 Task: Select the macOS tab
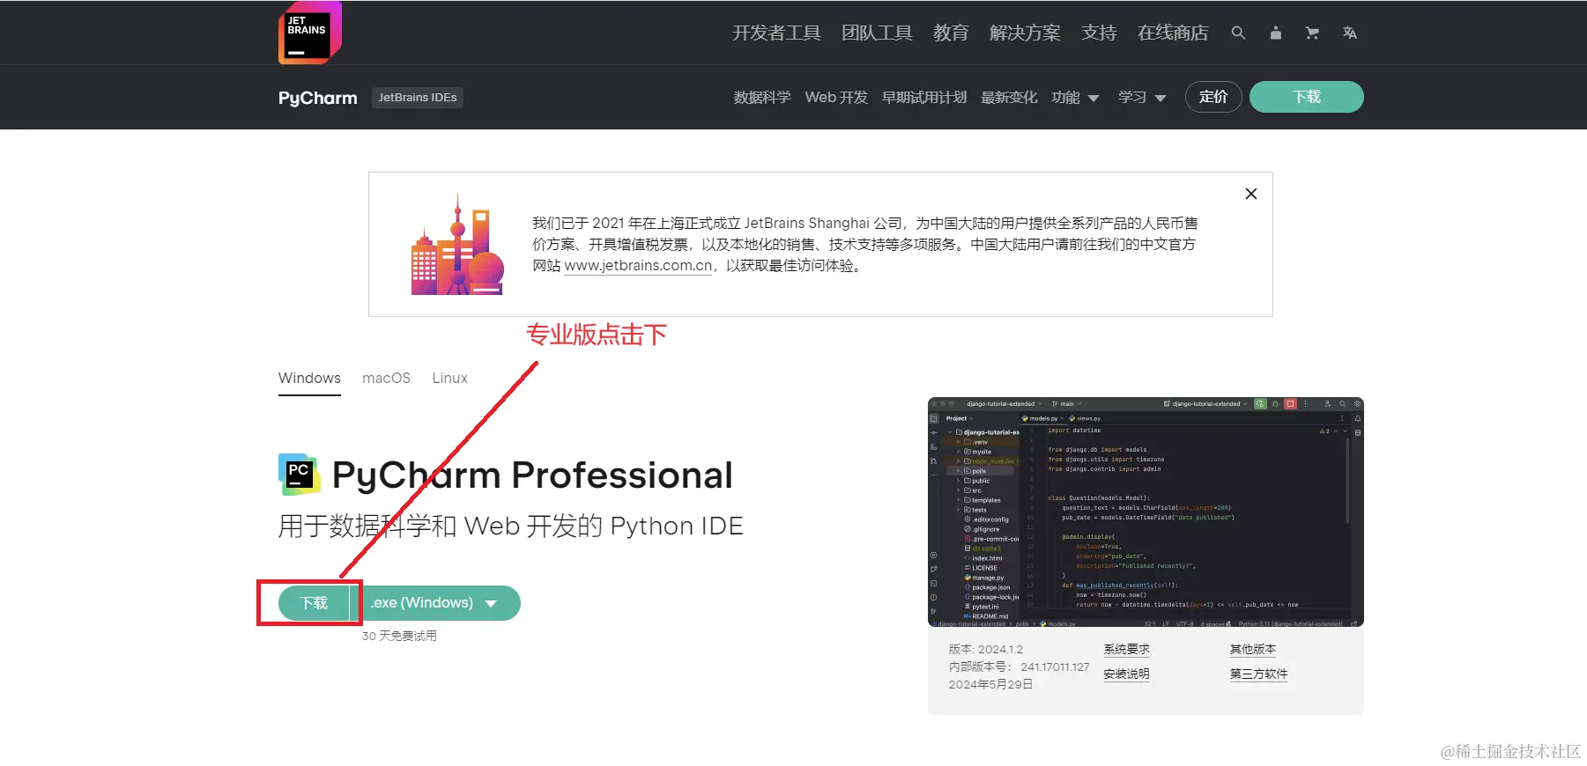386,378
